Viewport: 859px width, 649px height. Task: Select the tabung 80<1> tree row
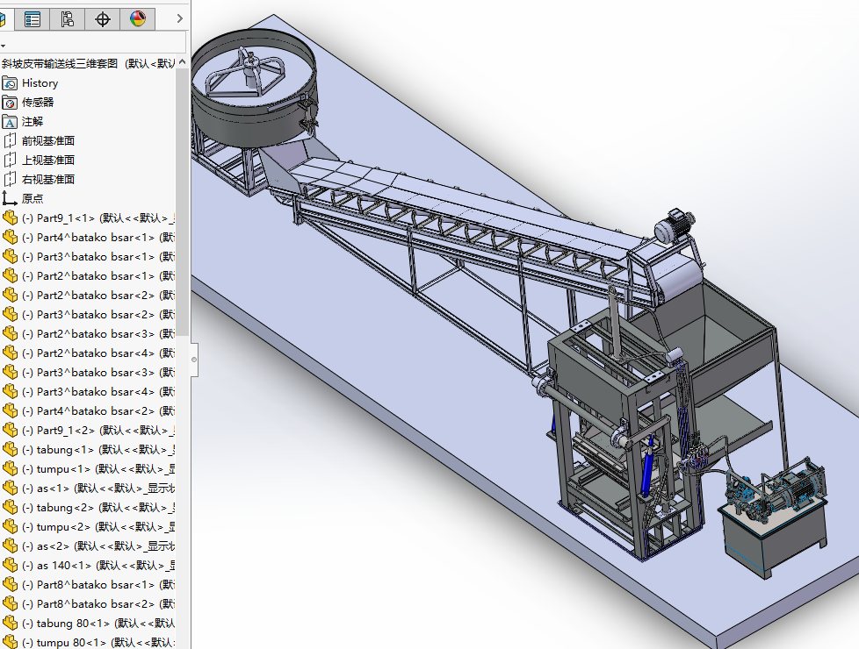click(88, 623)
